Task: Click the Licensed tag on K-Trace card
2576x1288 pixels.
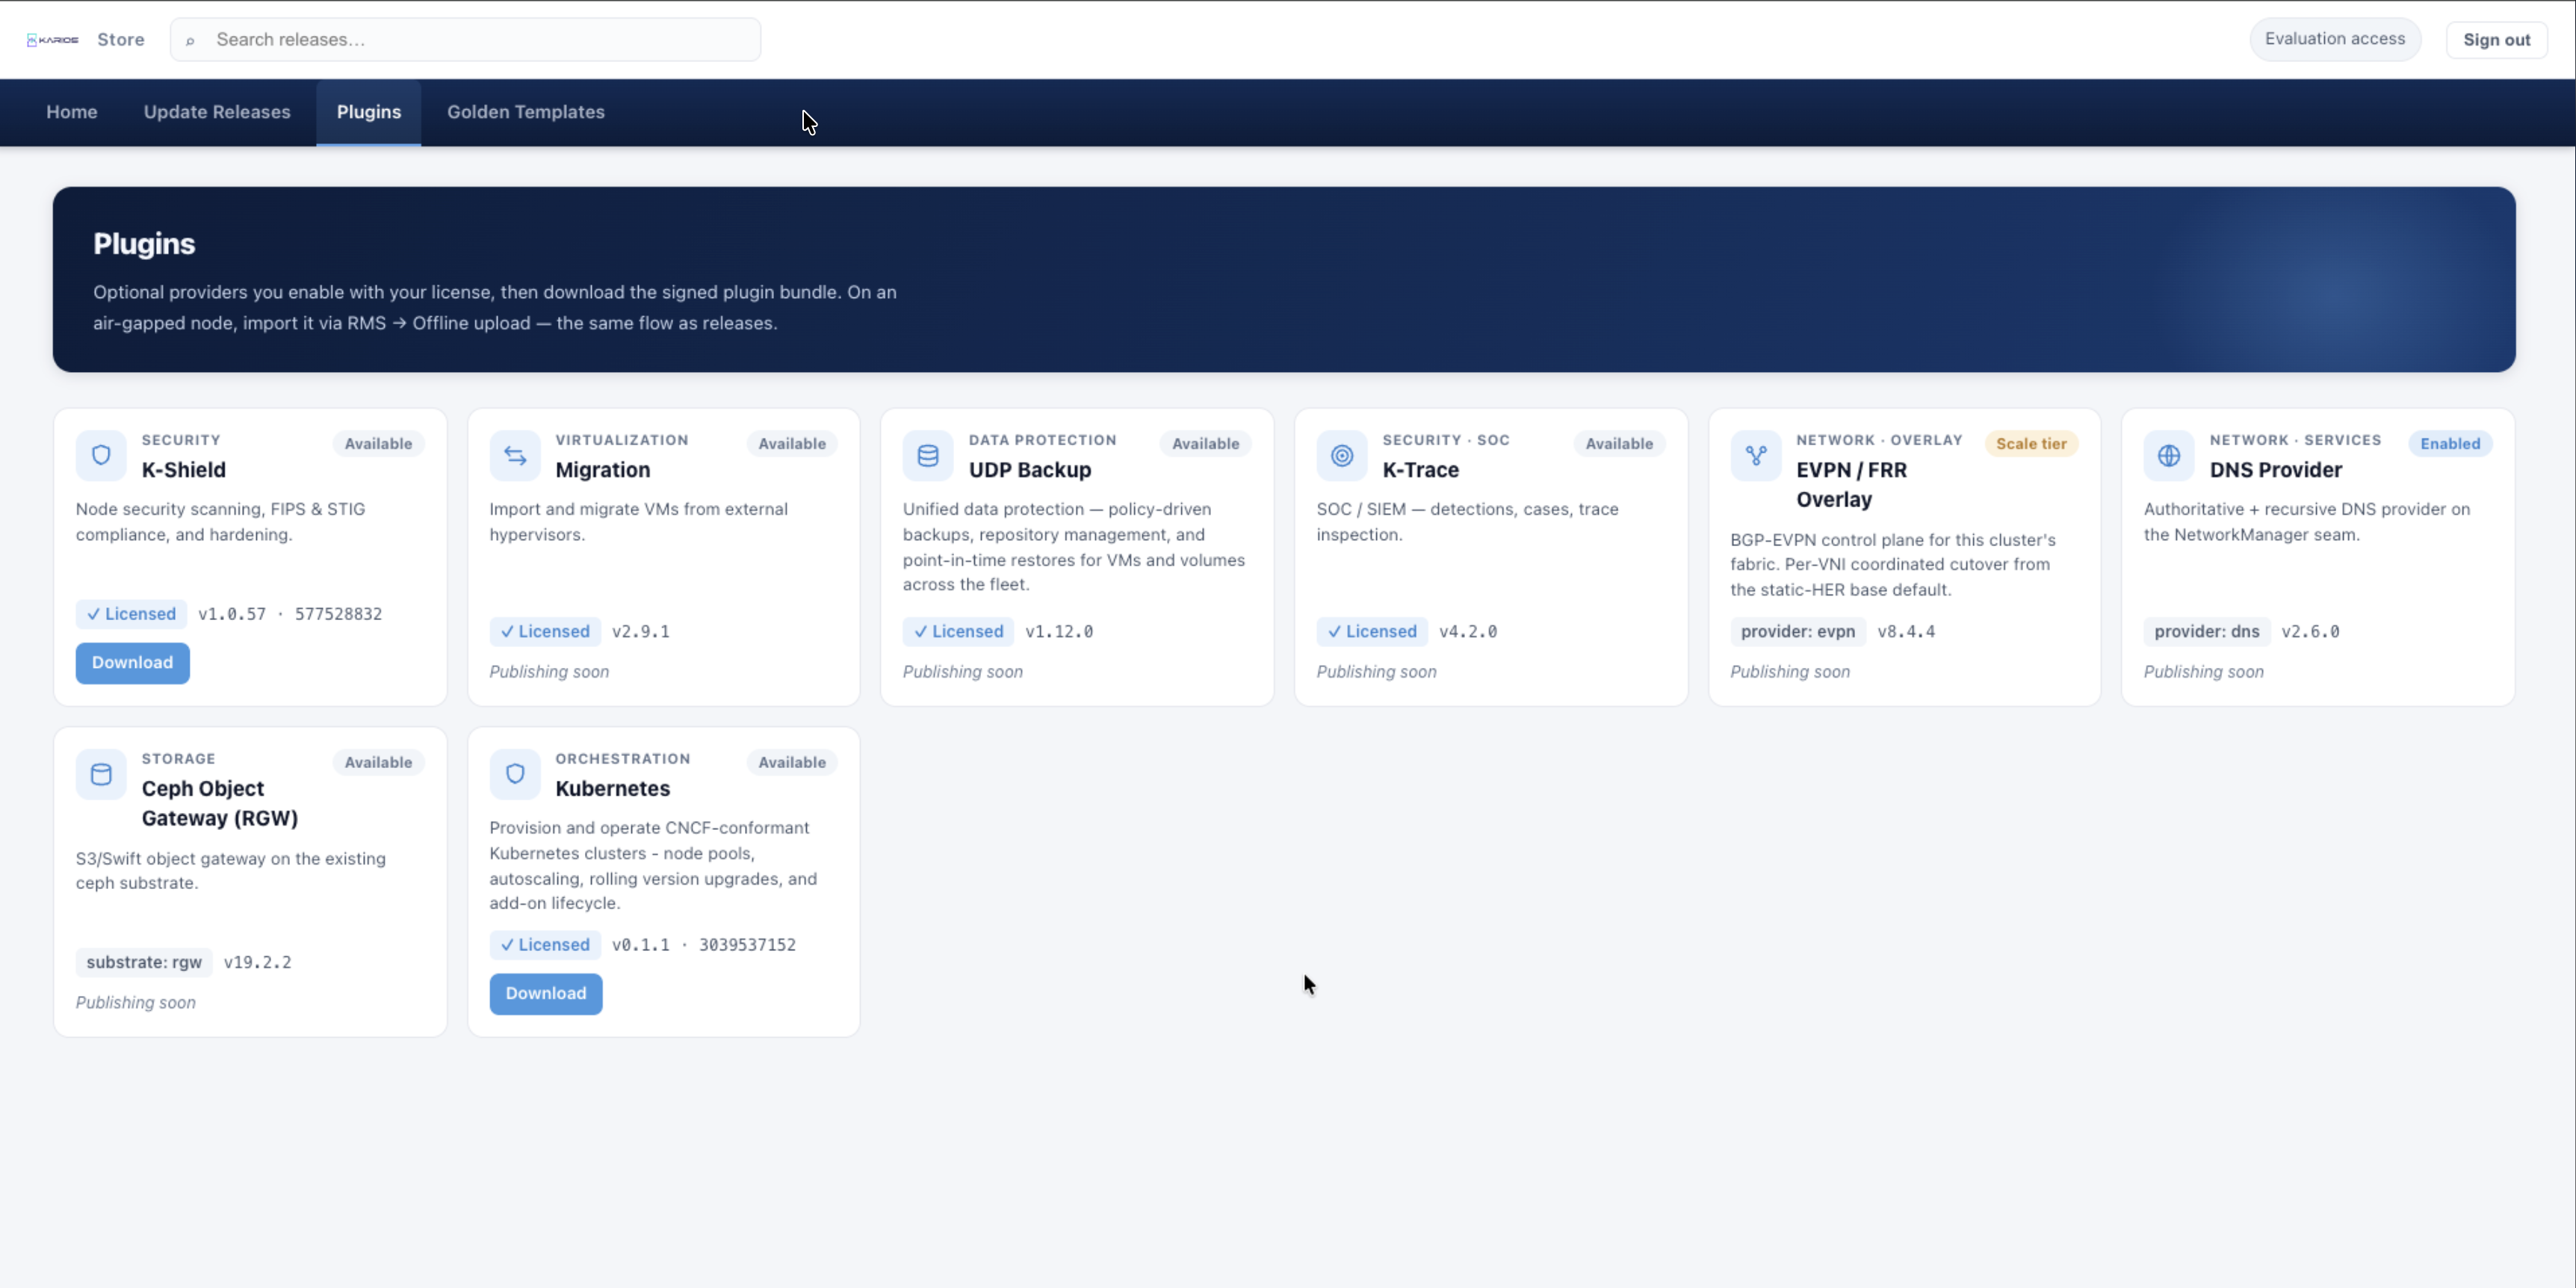Action: (1372, 632)
